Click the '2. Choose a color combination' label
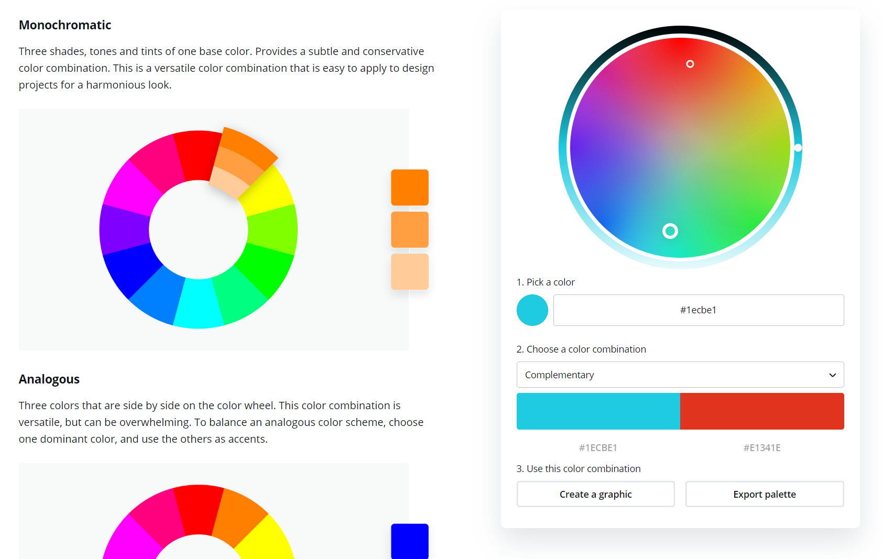Screen dimensions: 883x559 pyautogui.click(x=581, y=349)
